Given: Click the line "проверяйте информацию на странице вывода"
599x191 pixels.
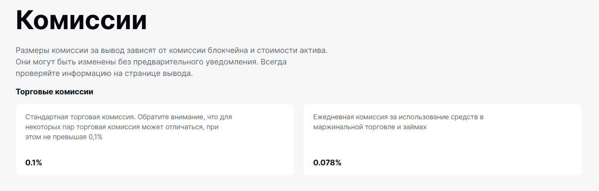Looking at the screenshot, I should (x=104, y=74).
